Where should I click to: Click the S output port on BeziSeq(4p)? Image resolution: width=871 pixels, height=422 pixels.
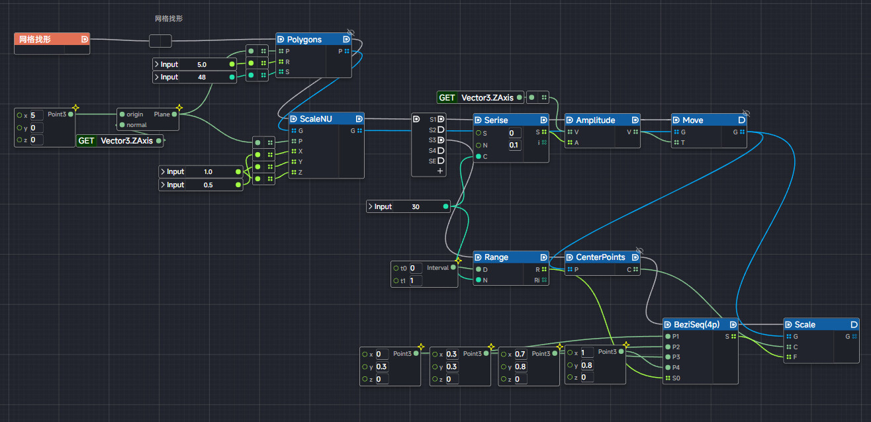733,336
